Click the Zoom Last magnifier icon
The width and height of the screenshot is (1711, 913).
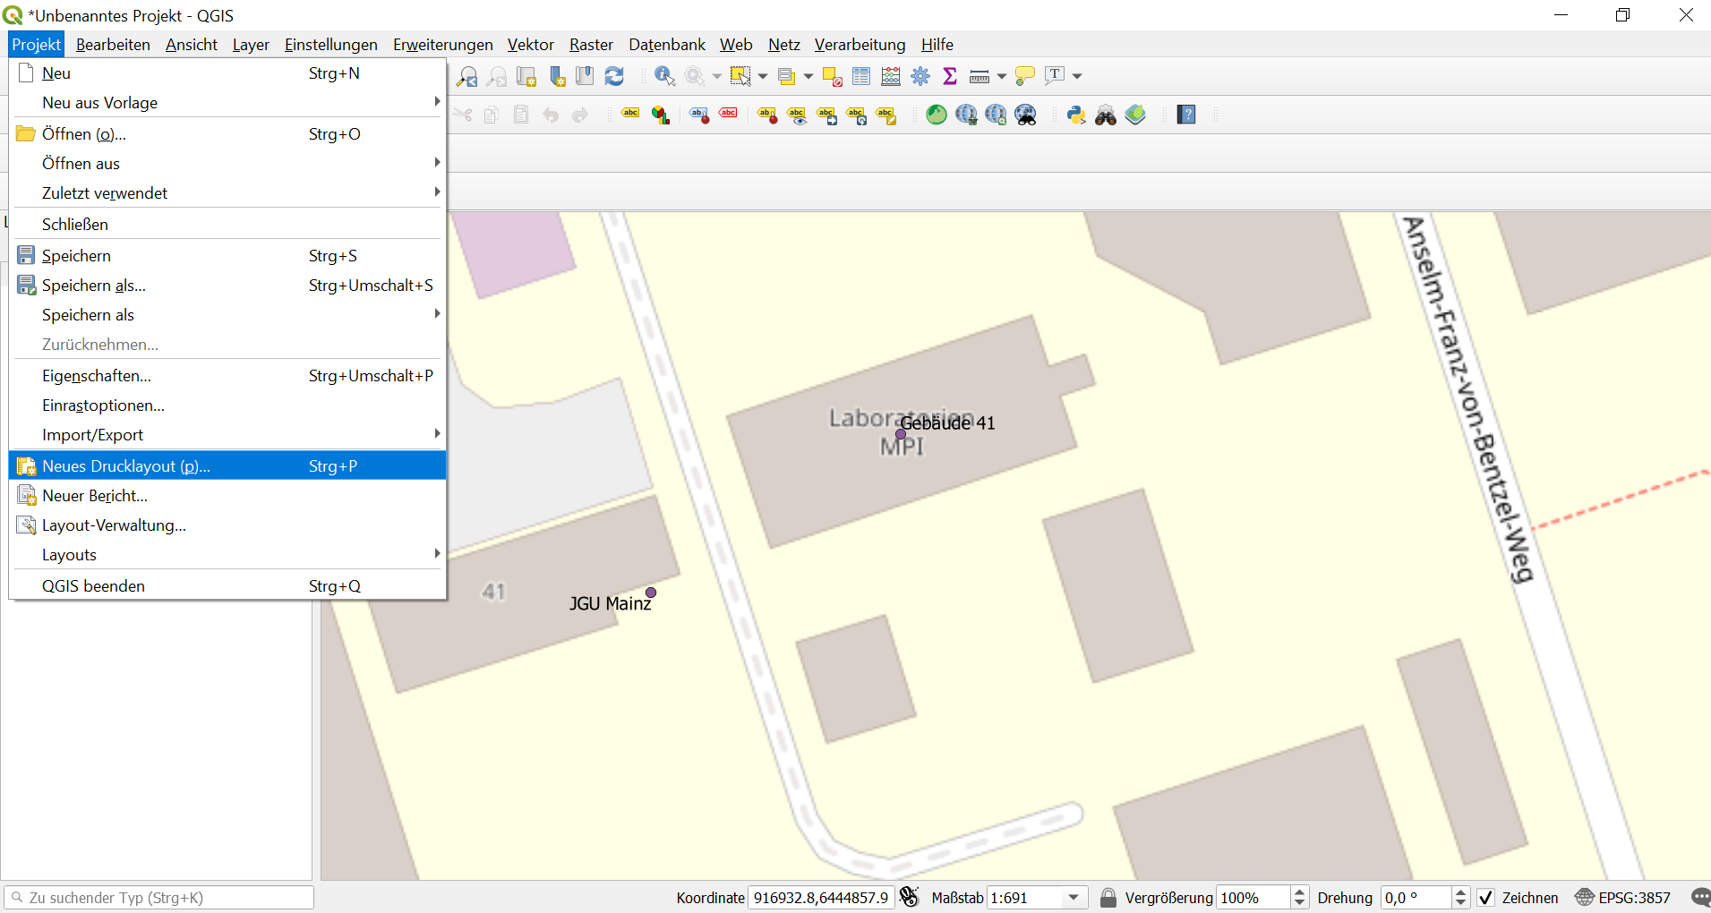[467, 77]
